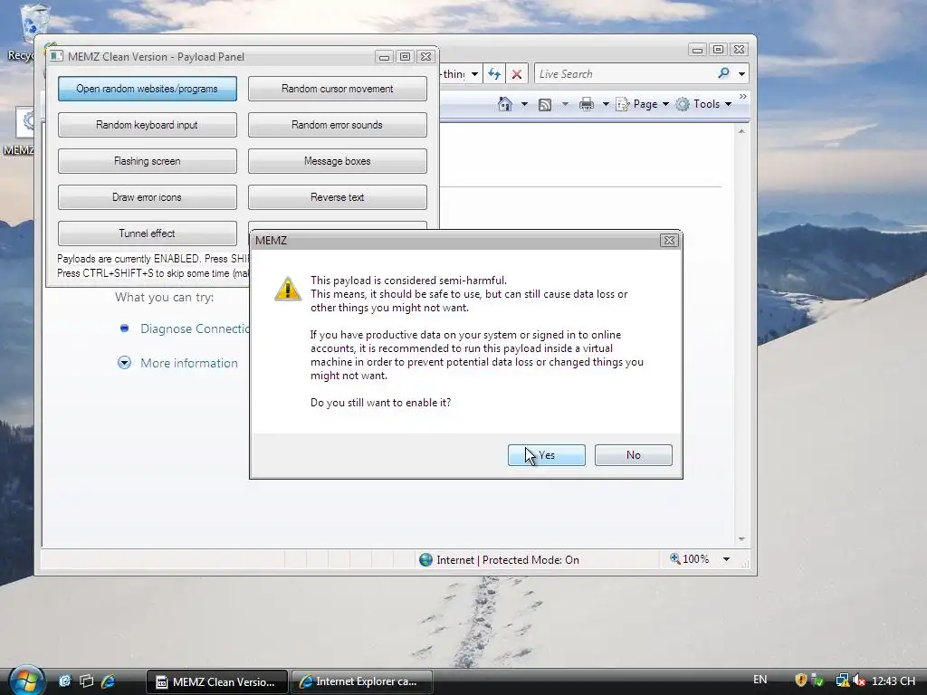Viewport: 927px width, 695px height.
Task: Click red Stop icon in Internet Explorer
Action: tap(517, 74)
